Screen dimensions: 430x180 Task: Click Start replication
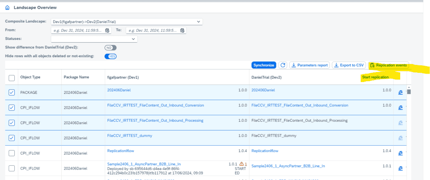click(375, 77)
